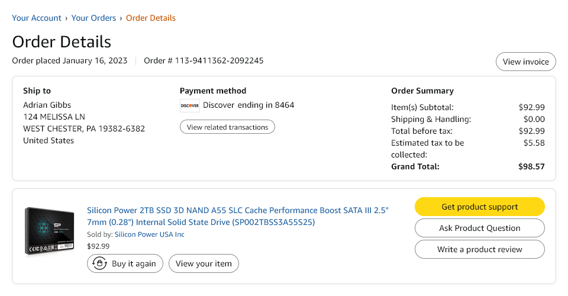Image resolution: width=568 pixels, height=296 pixels.
Task: Click the chevron after Your Account breadcrumb
Action: 66,18
